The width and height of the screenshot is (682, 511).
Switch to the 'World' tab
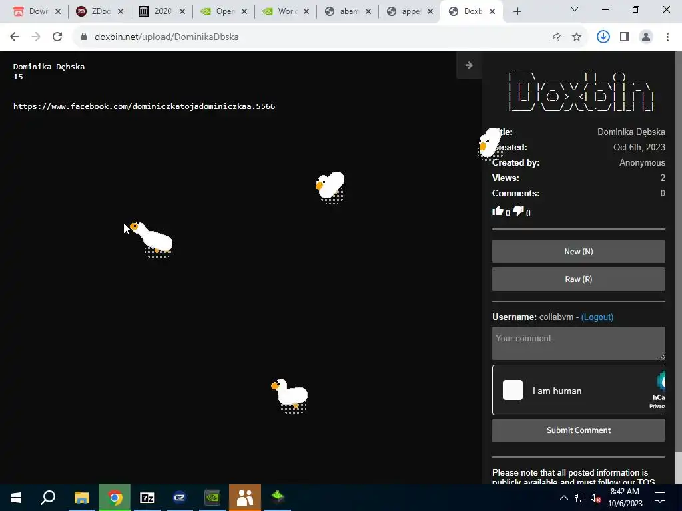tap(287, 12)
